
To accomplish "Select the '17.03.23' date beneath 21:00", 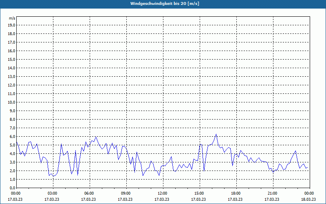I will [x=272, y=199].
